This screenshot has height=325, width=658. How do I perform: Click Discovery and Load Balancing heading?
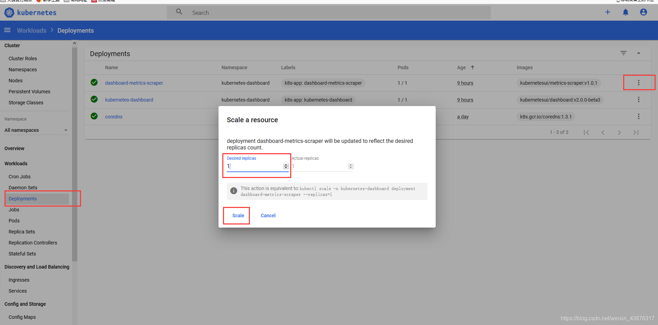click(37, 267)
